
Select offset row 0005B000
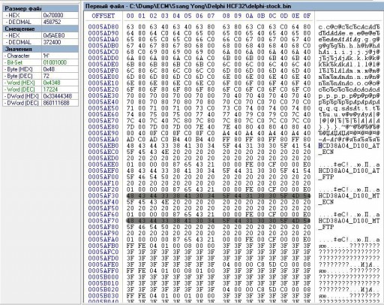tap(103, 277)
